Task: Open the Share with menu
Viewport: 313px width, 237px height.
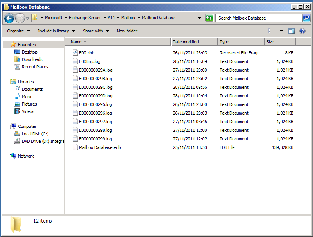Action: pos(96,31)
